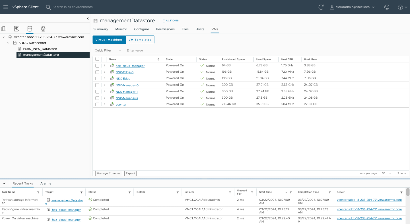
Task: Check the hcx_cloud_manager row checkbox
Action: [x=97, y=66]
